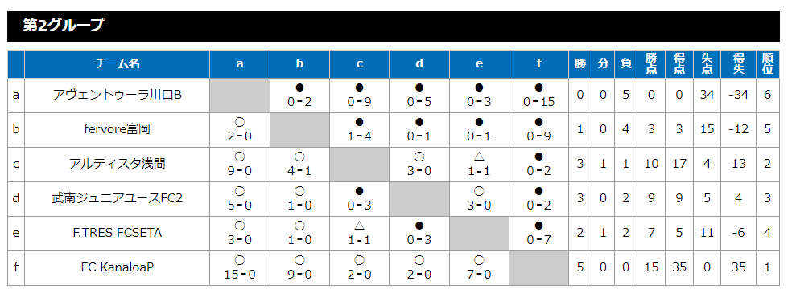This screenshot has height=293, width=792.
Task: Select team F.TRES FCSETA
Action: pyautogui.click(x=118, y=233)
